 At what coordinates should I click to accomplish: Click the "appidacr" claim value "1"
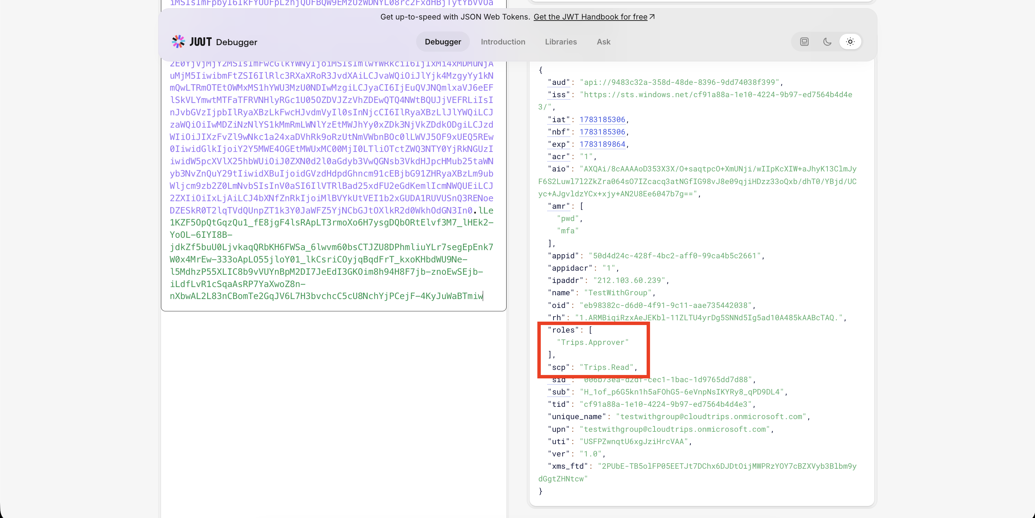609,268
